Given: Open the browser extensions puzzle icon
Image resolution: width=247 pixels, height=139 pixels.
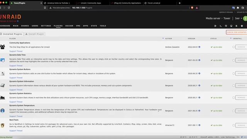Looking at the screenshot, I should (x=238, y=8).
